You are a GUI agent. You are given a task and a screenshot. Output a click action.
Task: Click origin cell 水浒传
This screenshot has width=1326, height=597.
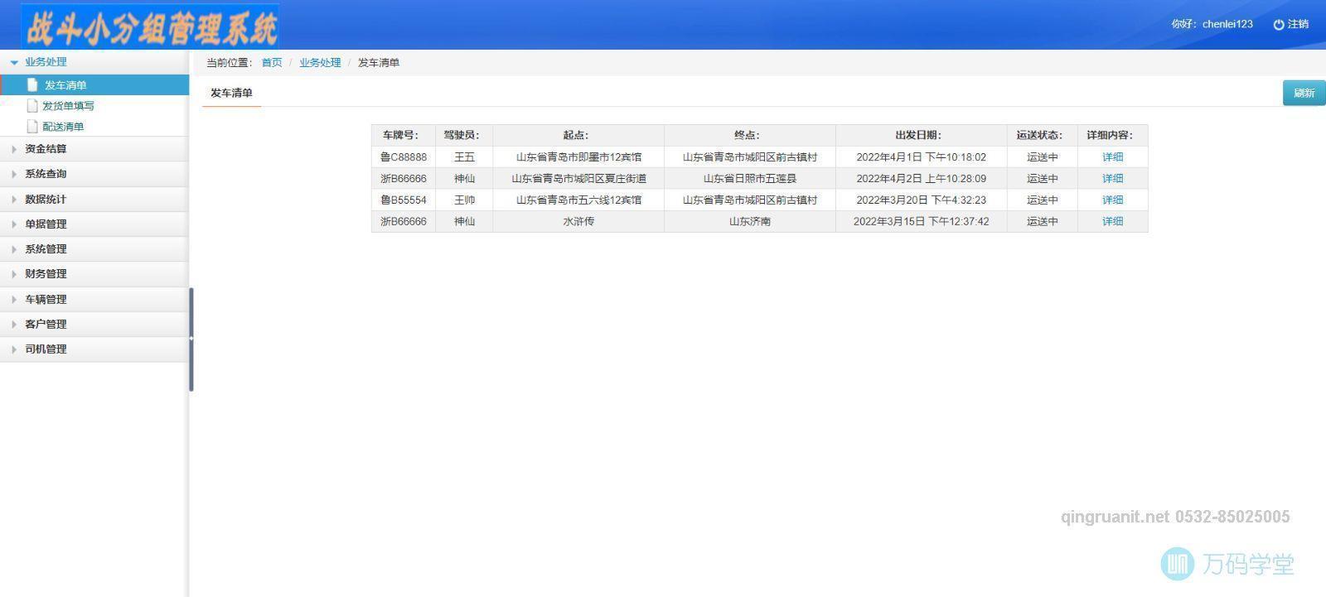click(578, 221)
